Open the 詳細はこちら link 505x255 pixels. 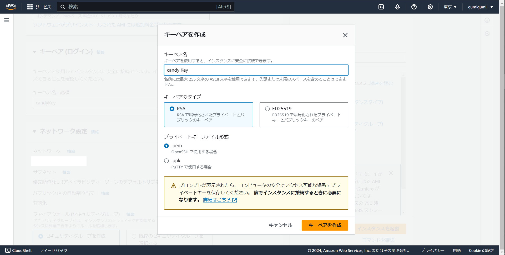[217, 200]
